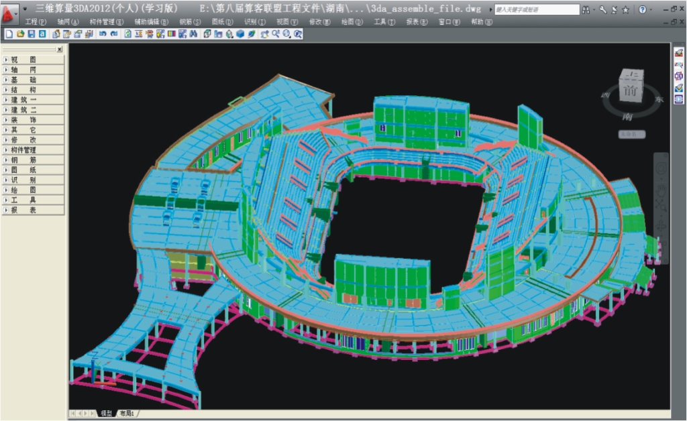Click the blue letter 'a' toolbar icon
This screenshot has width=687, height=421.
(42, 34)
